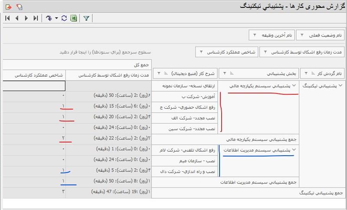347x210 pixels.
Task: Click the refresh icon in toolbar
Action: coord(64,19)
